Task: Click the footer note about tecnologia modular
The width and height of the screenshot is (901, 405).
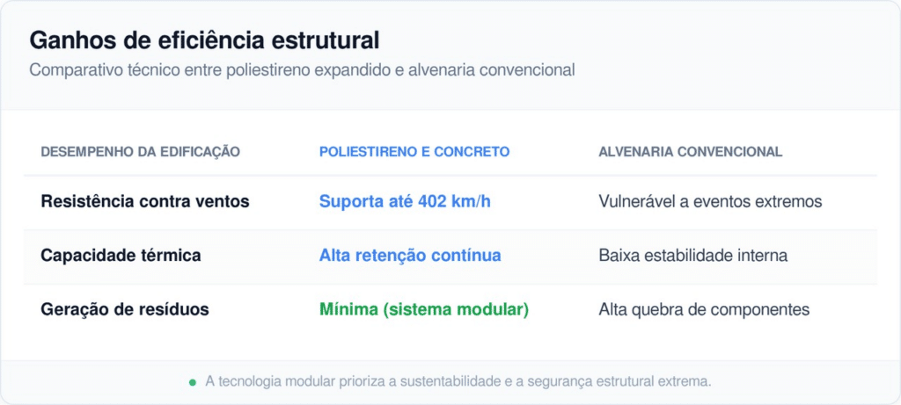Action: click(x=458, y=382)
